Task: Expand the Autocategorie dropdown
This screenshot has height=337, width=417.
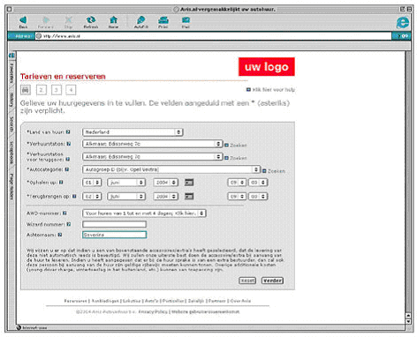Action: 171,169
